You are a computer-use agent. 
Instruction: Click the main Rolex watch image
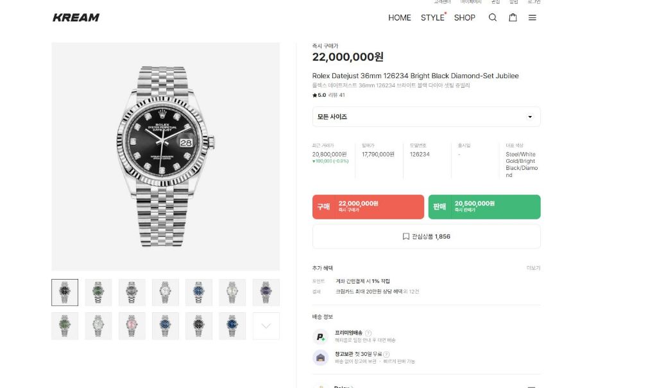[166, 156]
